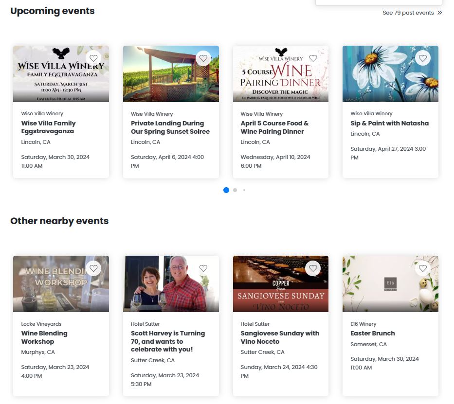Open Easter Brunch event title

point(373,334)
